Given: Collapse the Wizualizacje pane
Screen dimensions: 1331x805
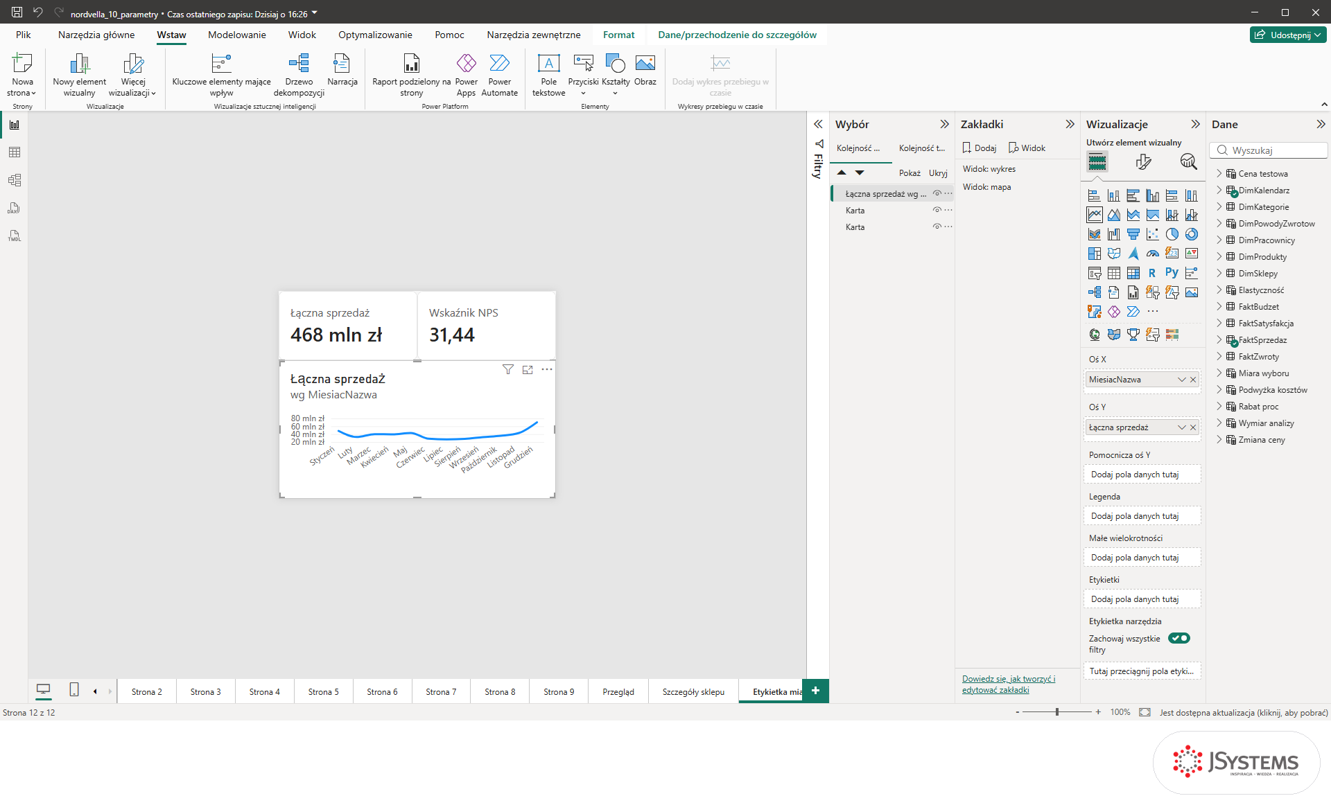Looking at the screenshot, I should (x=1195, y=124).
